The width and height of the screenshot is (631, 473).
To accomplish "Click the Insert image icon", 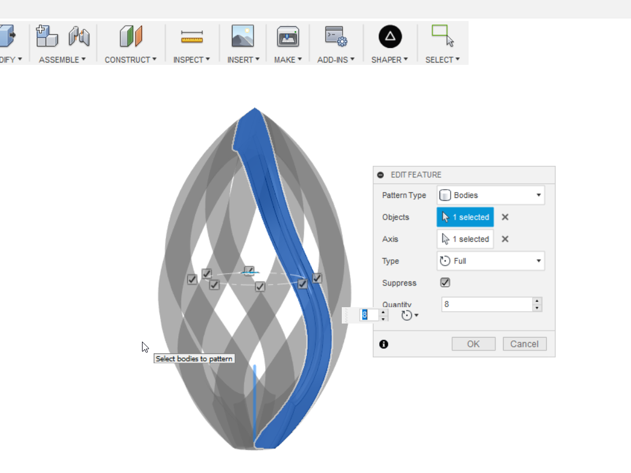I will [242, 36].
